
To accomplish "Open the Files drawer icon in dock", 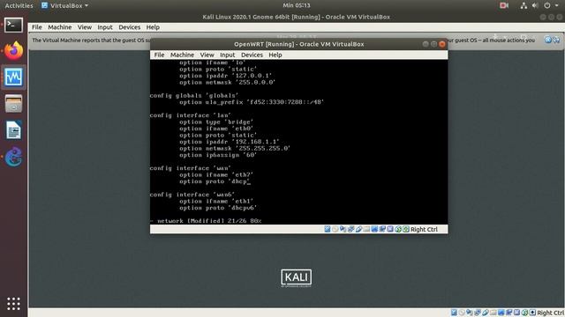I will 13,104.
